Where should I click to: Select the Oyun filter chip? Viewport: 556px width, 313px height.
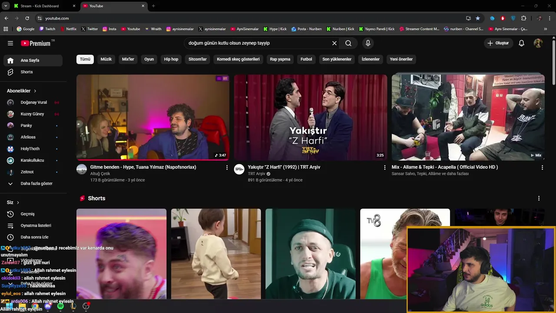(149, 59)
